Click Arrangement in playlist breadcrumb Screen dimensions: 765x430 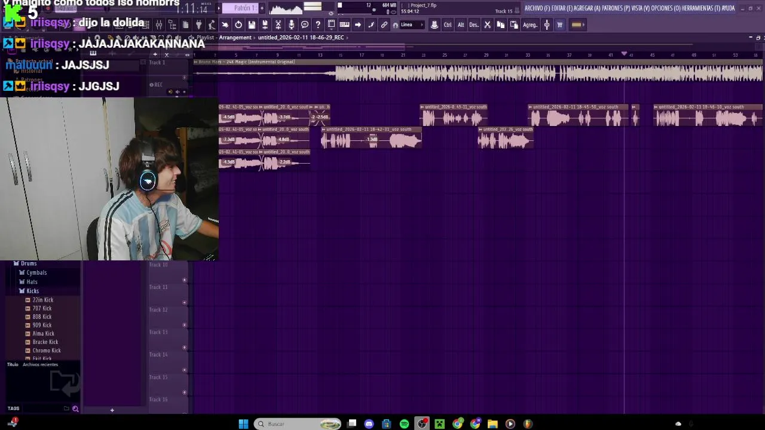pos(235,38)
